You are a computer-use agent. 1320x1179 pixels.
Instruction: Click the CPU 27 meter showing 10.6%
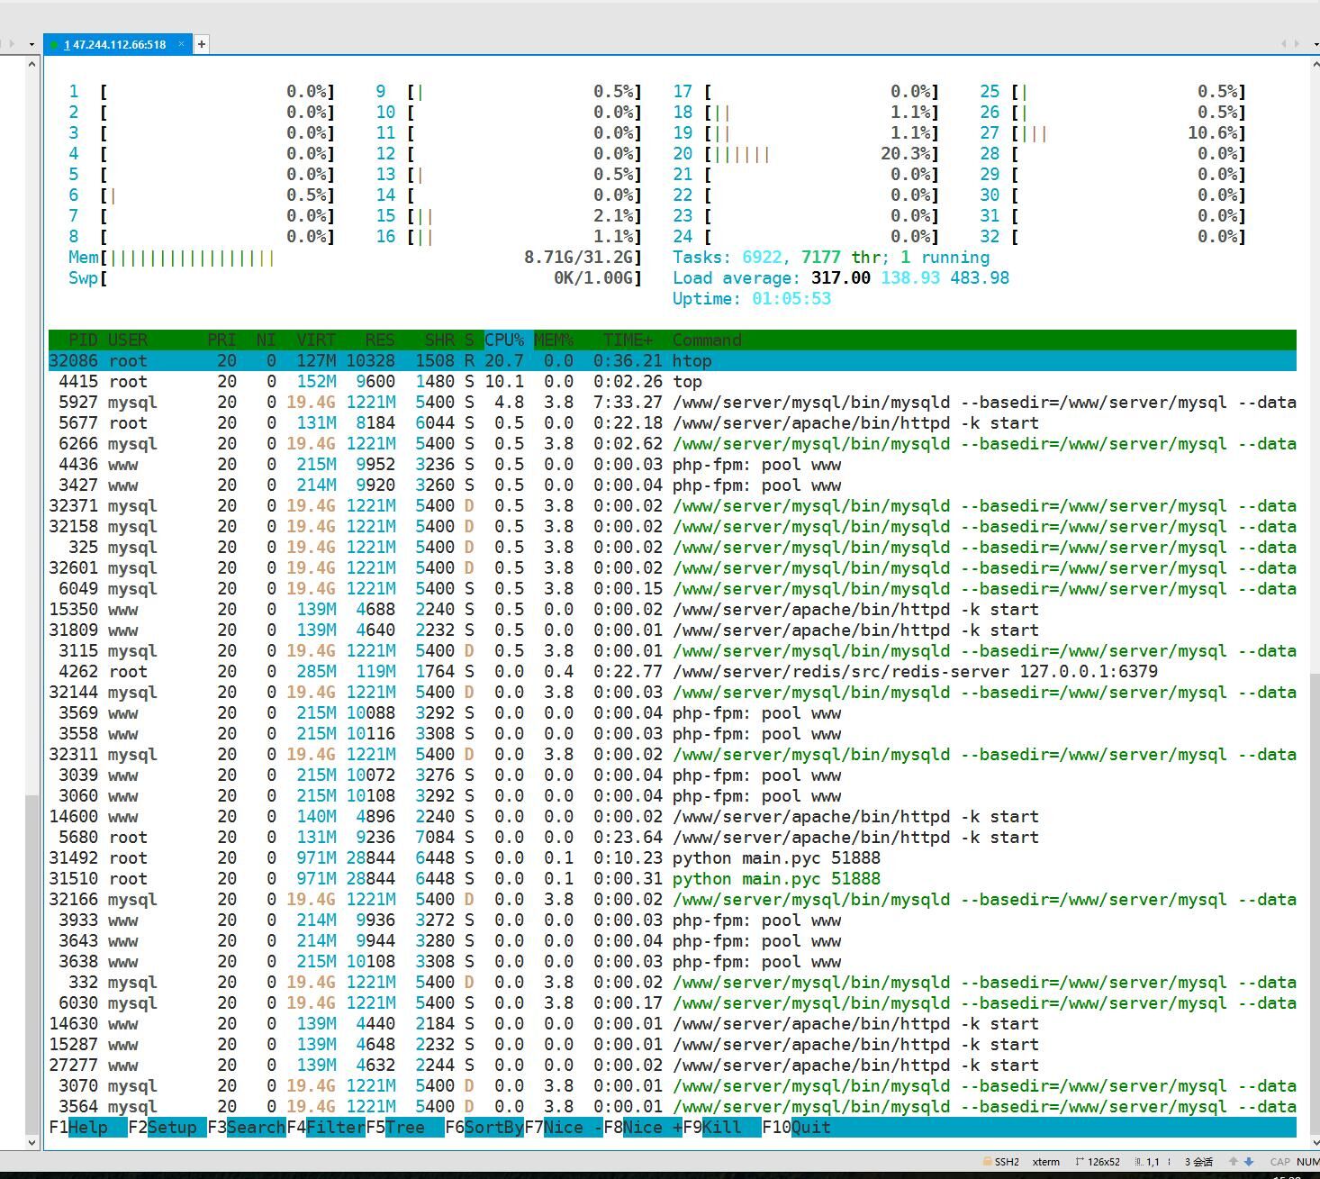[x=1113, y=133]
